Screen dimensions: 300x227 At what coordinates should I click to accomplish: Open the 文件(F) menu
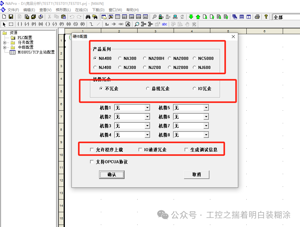[x=13, y=10]
